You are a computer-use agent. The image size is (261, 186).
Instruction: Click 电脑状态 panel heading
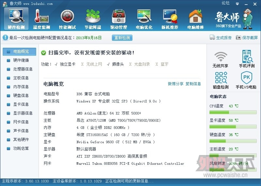coord(218,96)
